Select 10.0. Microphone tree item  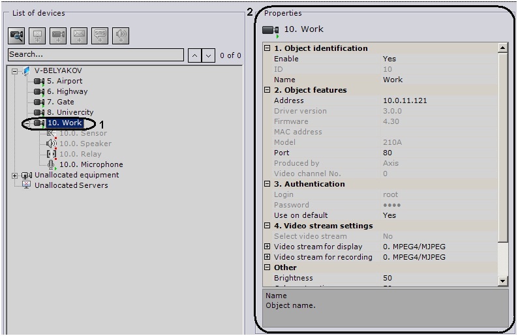tap(91, 164)
